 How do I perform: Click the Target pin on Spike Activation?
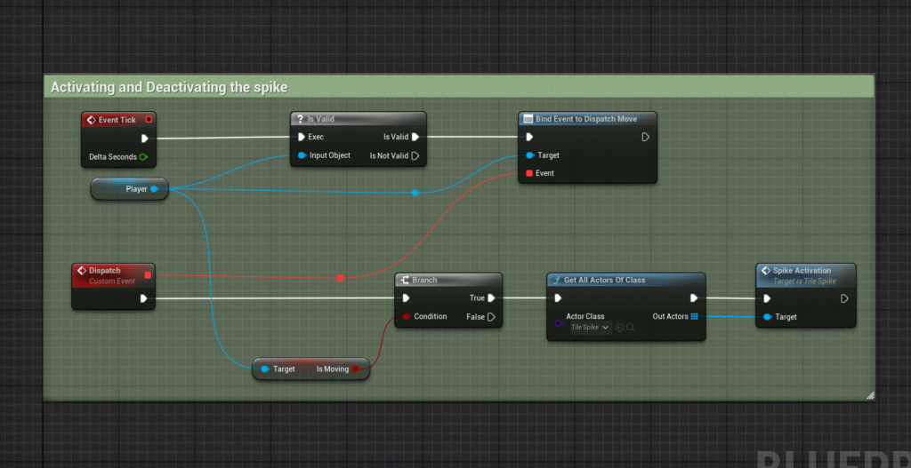pos(768,317)
